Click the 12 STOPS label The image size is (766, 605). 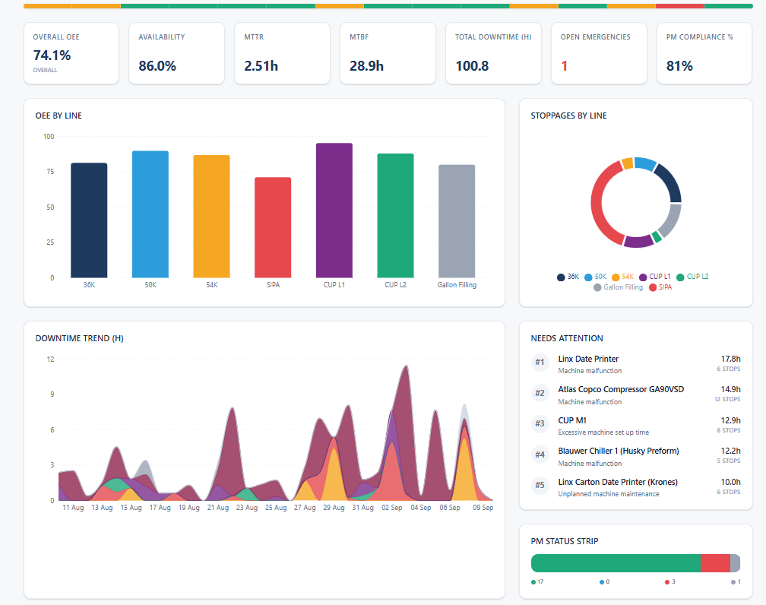click(727, 399)
